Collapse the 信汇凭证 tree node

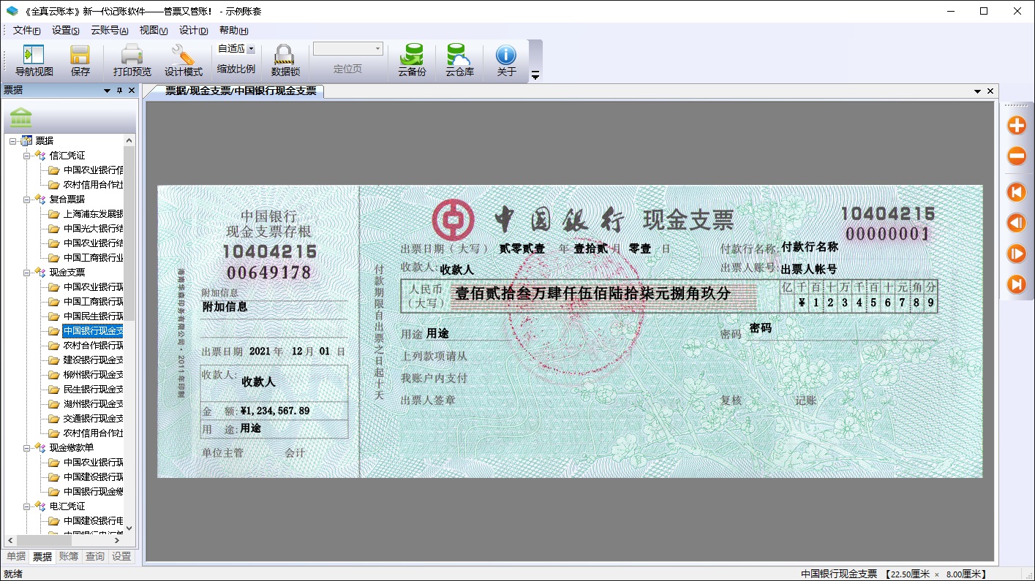(x=26, y=155)
